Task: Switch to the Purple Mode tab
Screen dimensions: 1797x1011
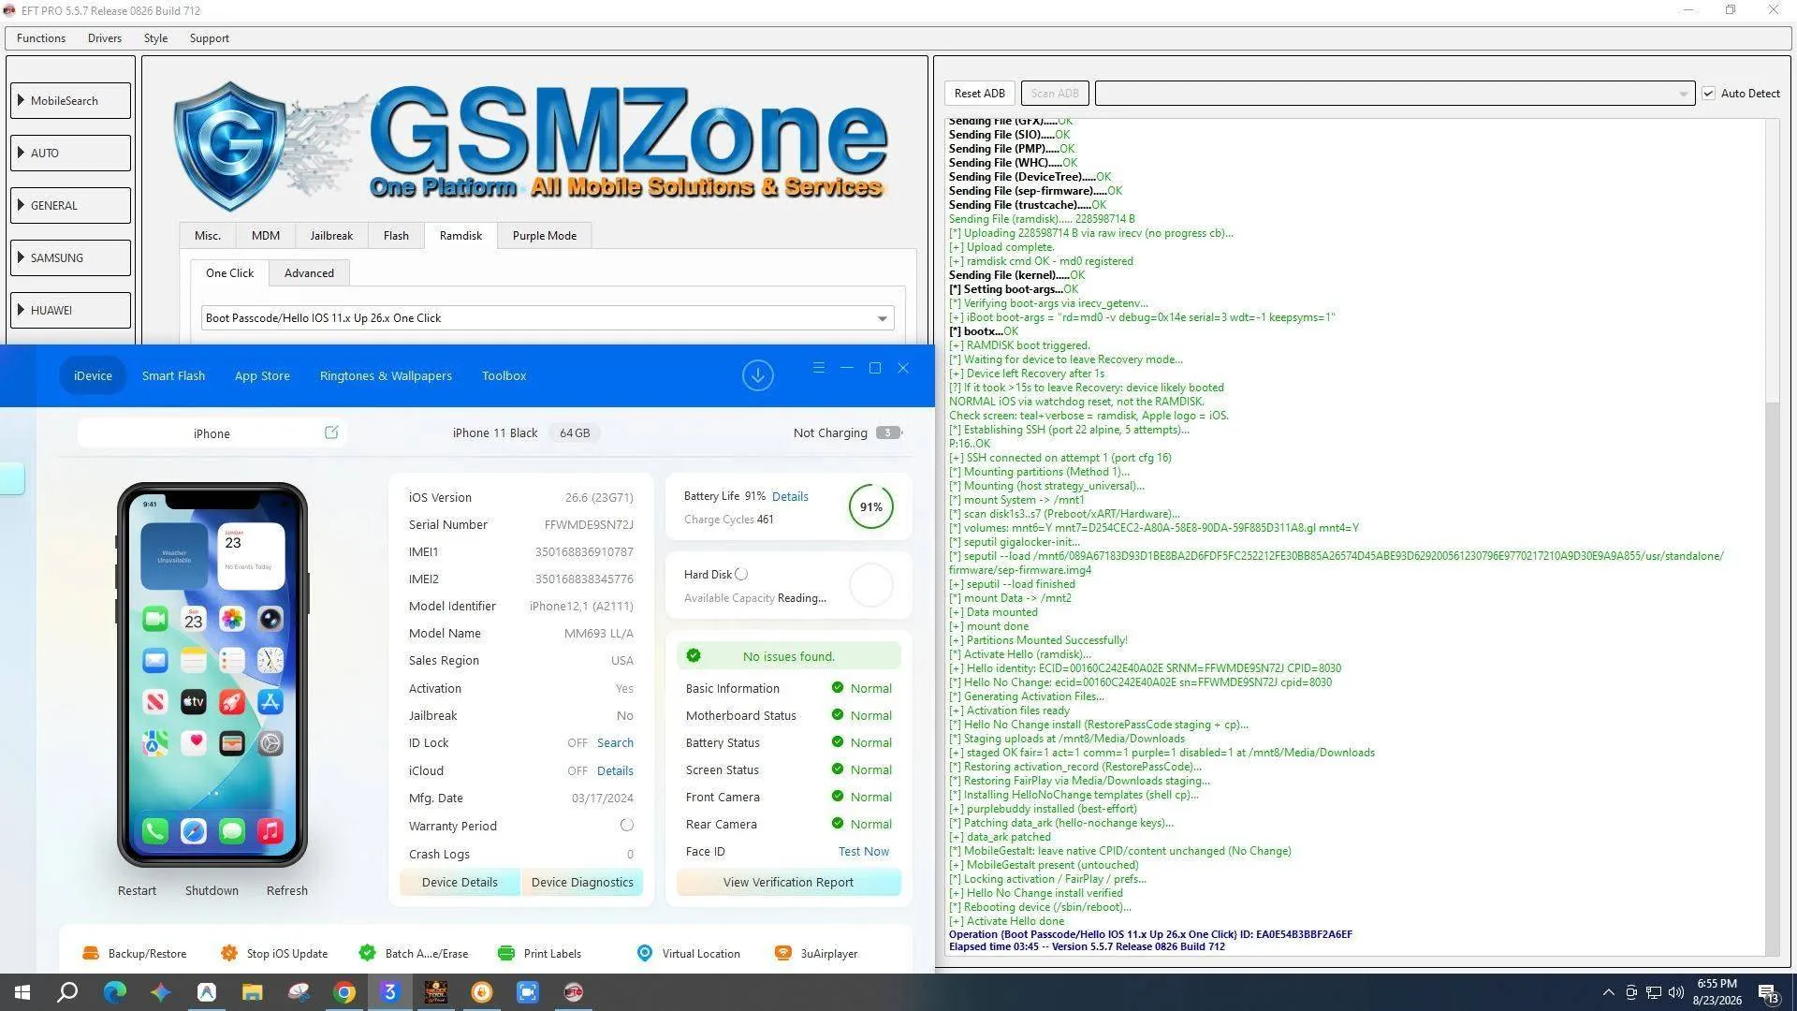Action: (x=545, y=236)
